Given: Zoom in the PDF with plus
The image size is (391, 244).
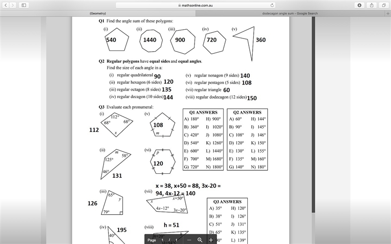Looking at the screenshot, I should (211, 240).
